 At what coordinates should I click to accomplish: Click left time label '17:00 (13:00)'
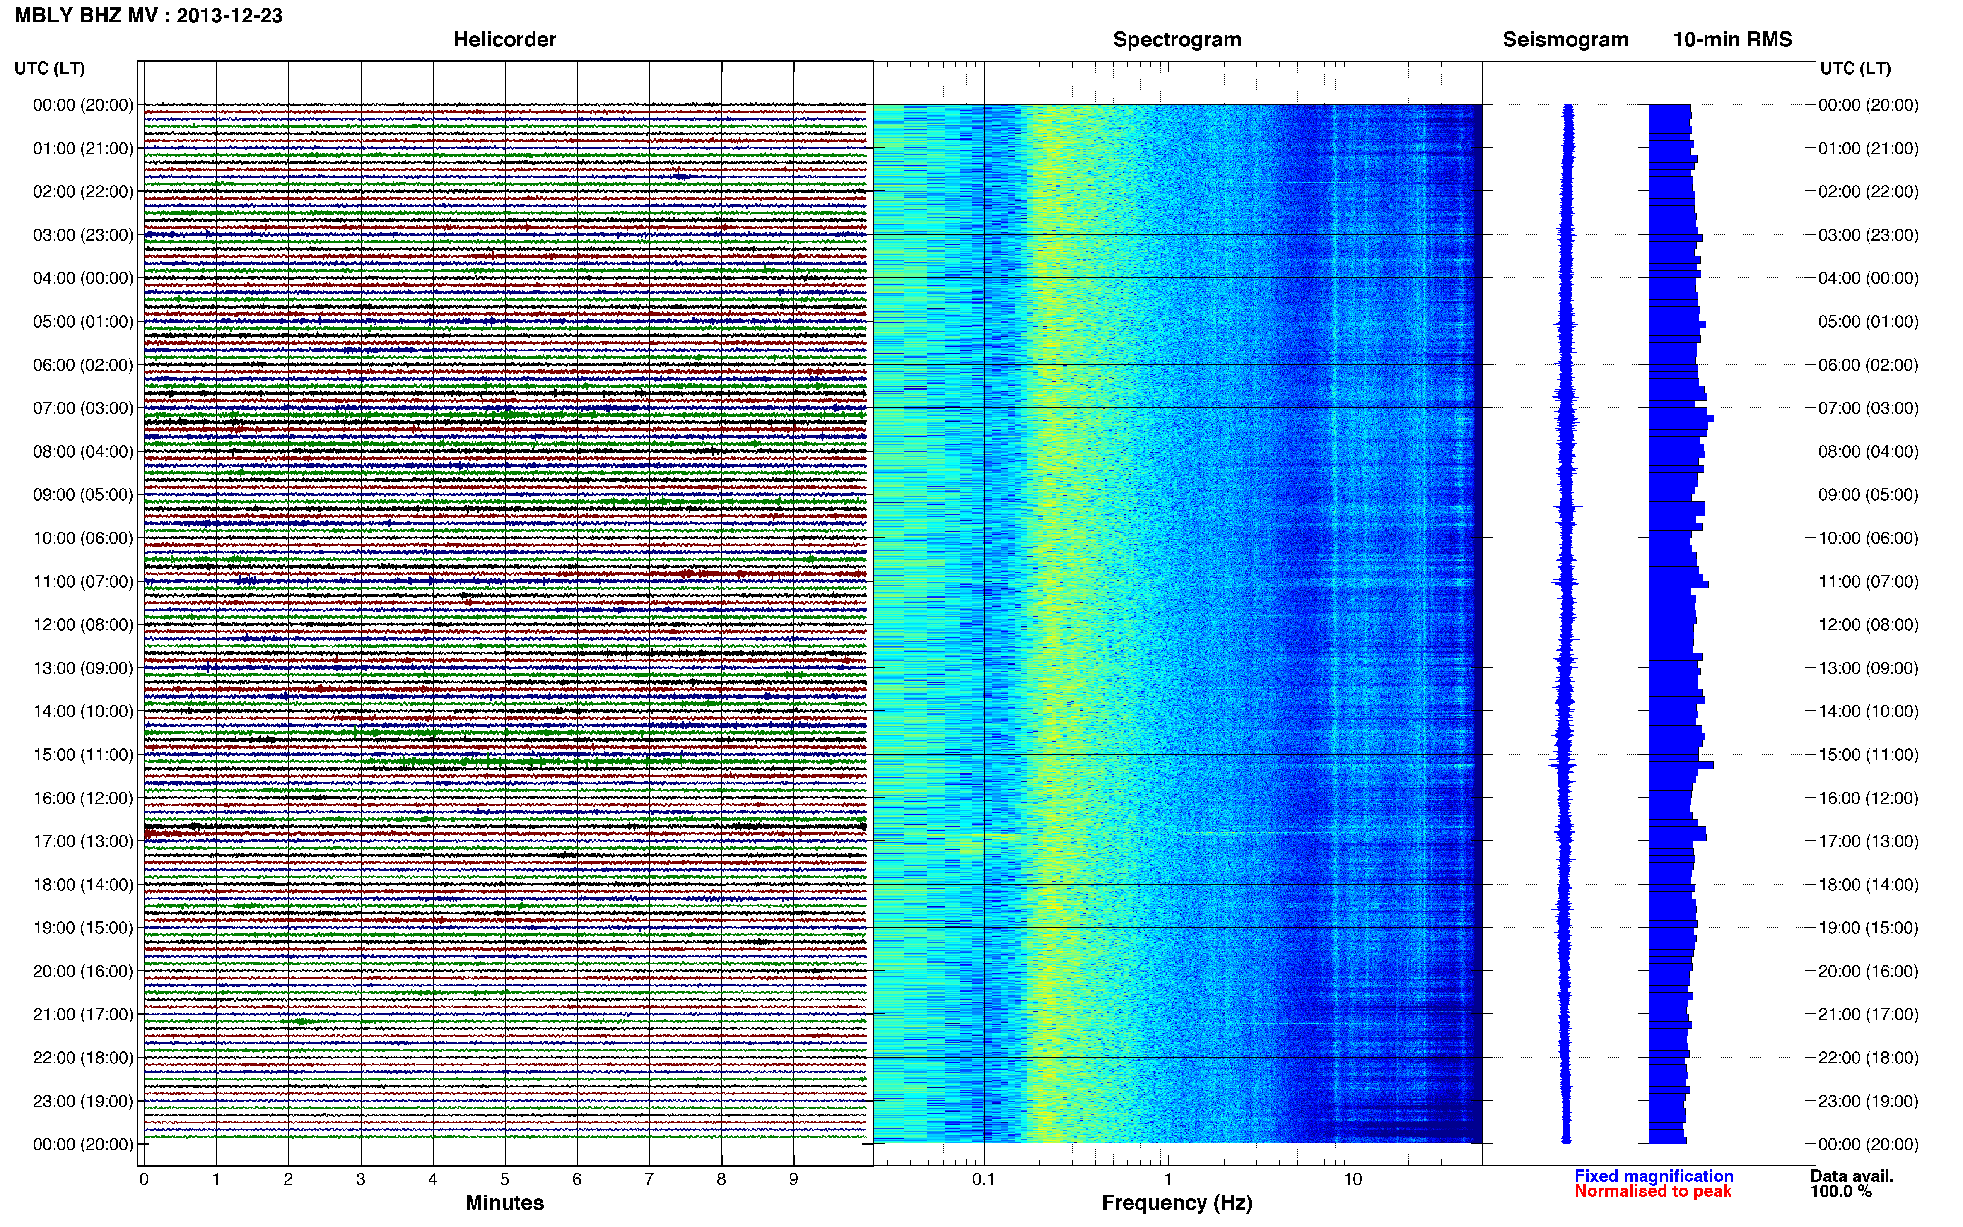pos(83,841)
